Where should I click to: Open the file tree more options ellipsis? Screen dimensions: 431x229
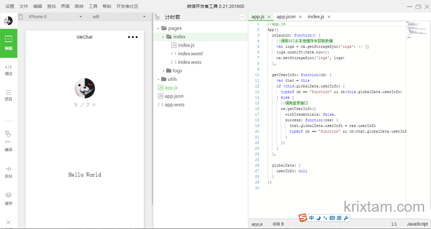coord(242,17)
